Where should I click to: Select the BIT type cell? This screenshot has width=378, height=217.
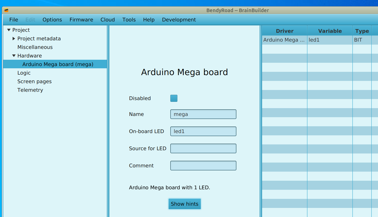coord(362,40)
